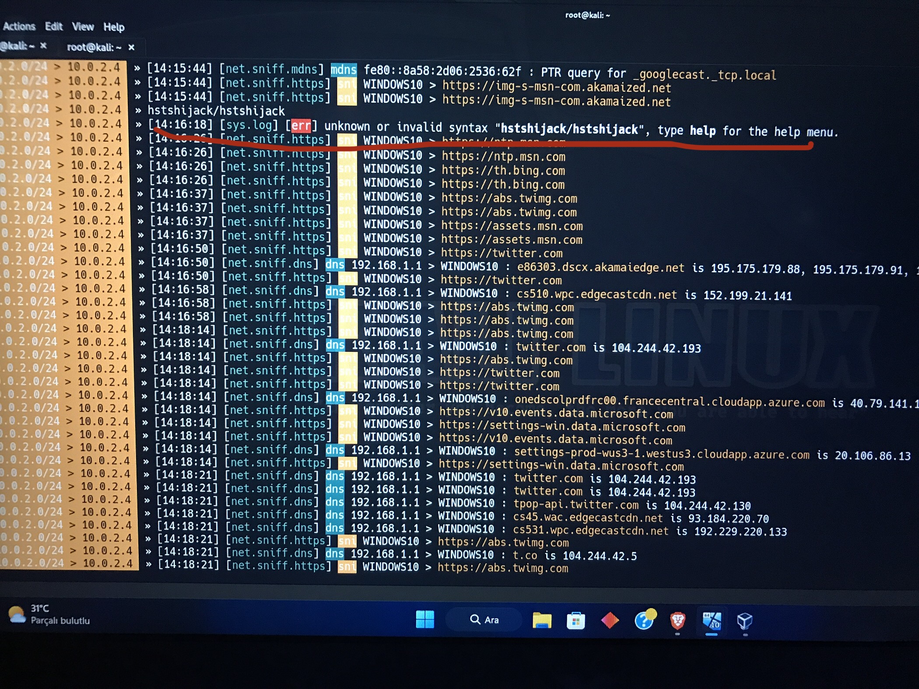Open the Help menu
Viewport: 919px width, 689px height.
coord(114,27)
